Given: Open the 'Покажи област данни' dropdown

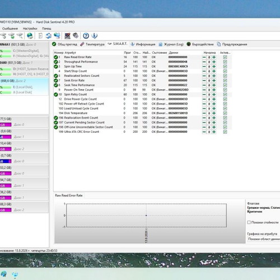Looking at the screenshot, I should click(264, 239).
